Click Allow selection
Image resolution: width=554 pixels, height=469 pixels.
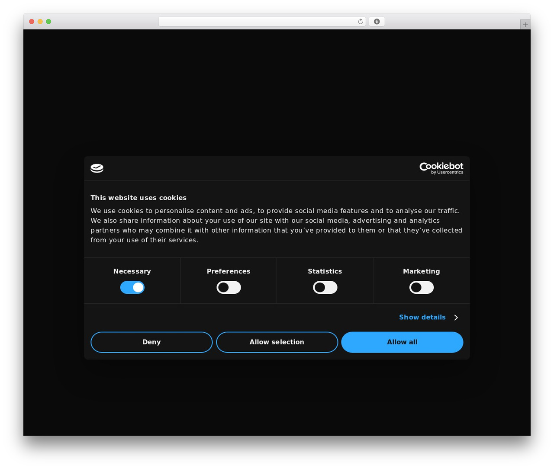click(277, 342)
